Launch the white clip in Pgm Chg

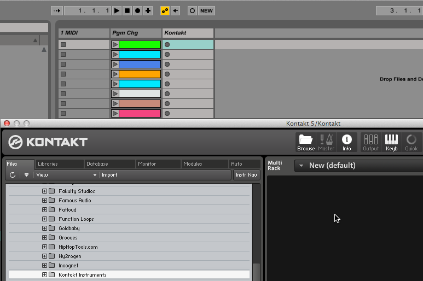115,93
